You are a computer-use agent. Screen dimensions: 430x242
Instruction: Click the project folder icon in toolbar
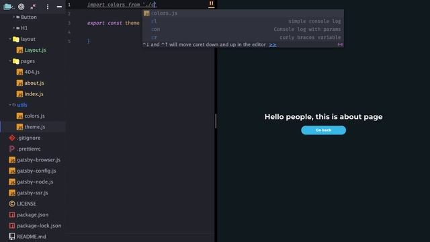tap(8, 7)
